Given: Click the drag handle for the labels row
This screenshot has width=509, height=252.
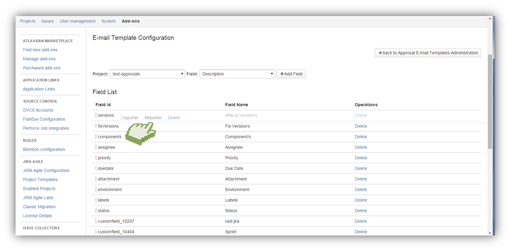Looking at the screenshot, I should [96, 200].
